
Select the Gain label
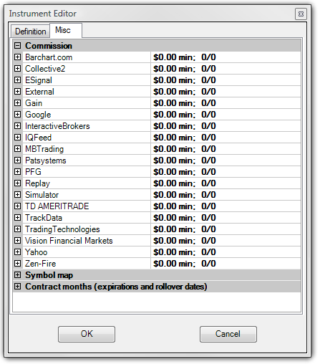[34, 103]
